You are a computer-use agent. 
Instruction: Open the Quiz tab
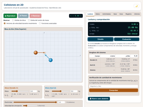[115, 14]
